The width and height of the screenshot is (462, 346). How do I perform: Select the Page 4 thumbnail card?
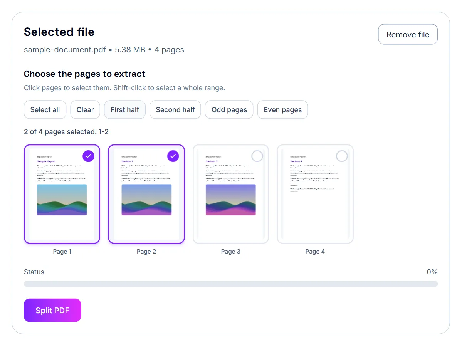click(x=315, y=194)
